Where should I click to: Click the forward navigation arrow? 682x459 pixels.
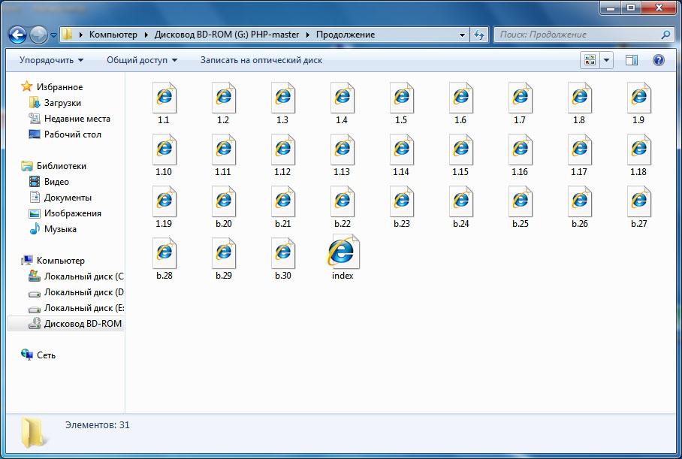38,35
